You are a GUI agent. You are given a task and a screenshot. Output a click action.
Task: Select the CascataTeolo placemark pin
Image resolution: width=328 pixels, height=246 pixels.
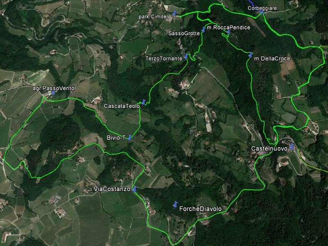[x=143, y=102]
